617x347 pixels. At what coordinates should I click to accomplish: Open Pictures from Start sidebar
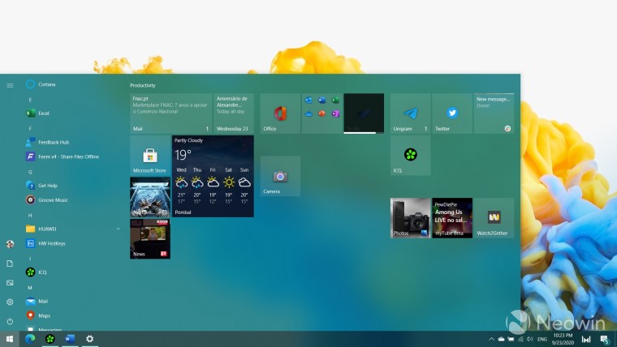point(10,283)
